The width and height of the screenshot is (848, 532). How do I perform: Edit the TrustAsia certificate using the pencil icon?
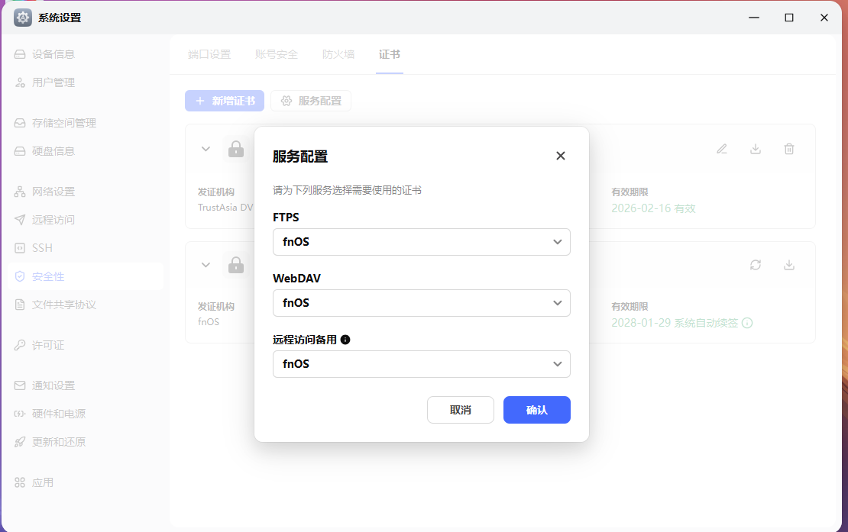721,149
